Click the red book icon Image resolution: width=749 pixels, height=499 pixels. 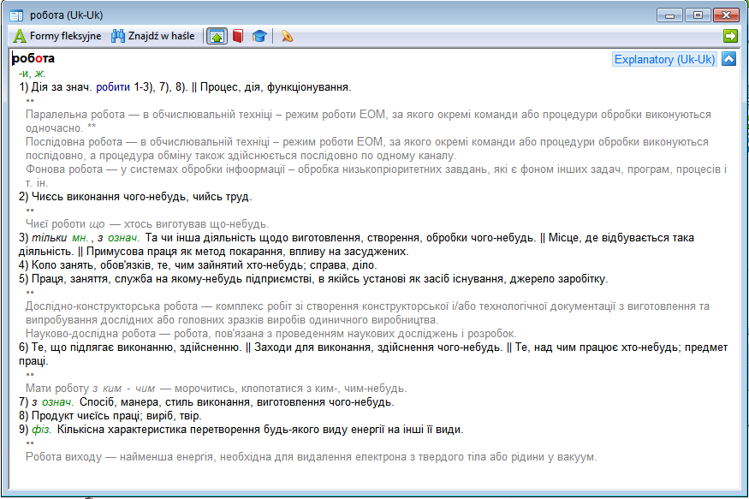pos(238,36)
